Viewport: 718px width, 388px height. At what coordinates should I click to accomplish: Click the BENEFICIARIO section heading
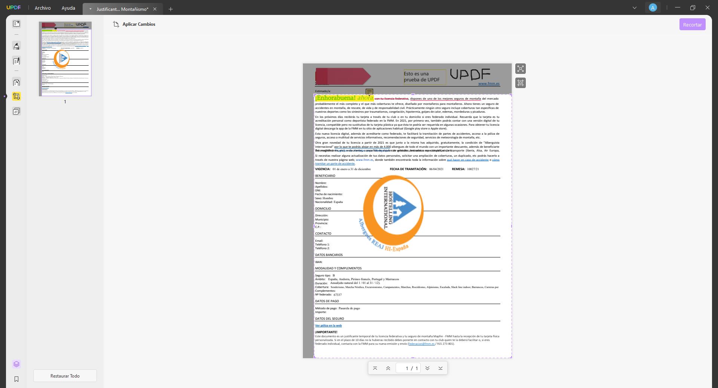pos(325,176)
